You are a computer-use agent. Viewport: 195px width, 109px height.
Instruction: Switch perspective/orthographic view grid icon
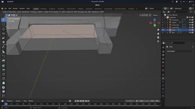tap(158, 41)
